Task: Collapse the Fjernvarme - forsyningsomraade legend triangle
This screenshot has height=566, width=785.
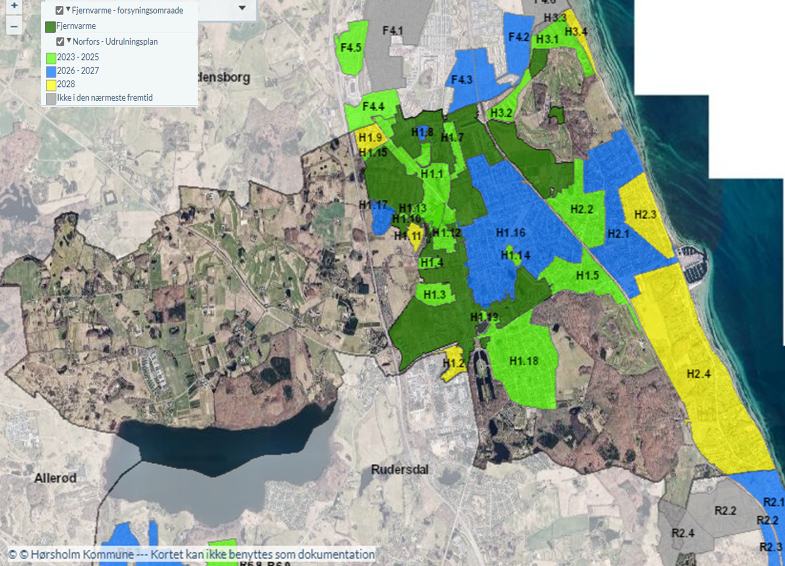Action: tap(68, 9)
